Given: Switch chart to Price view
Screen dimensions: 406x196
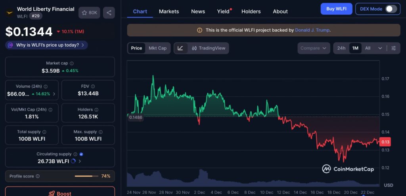Looking at the screenshot, I should pyautogui.click(x=136, y=48).
